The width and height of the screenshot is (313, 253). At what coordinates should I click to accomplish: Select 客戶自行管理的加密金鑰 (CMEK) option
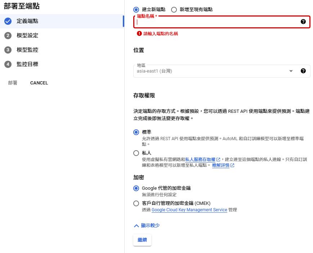[136, 203]
